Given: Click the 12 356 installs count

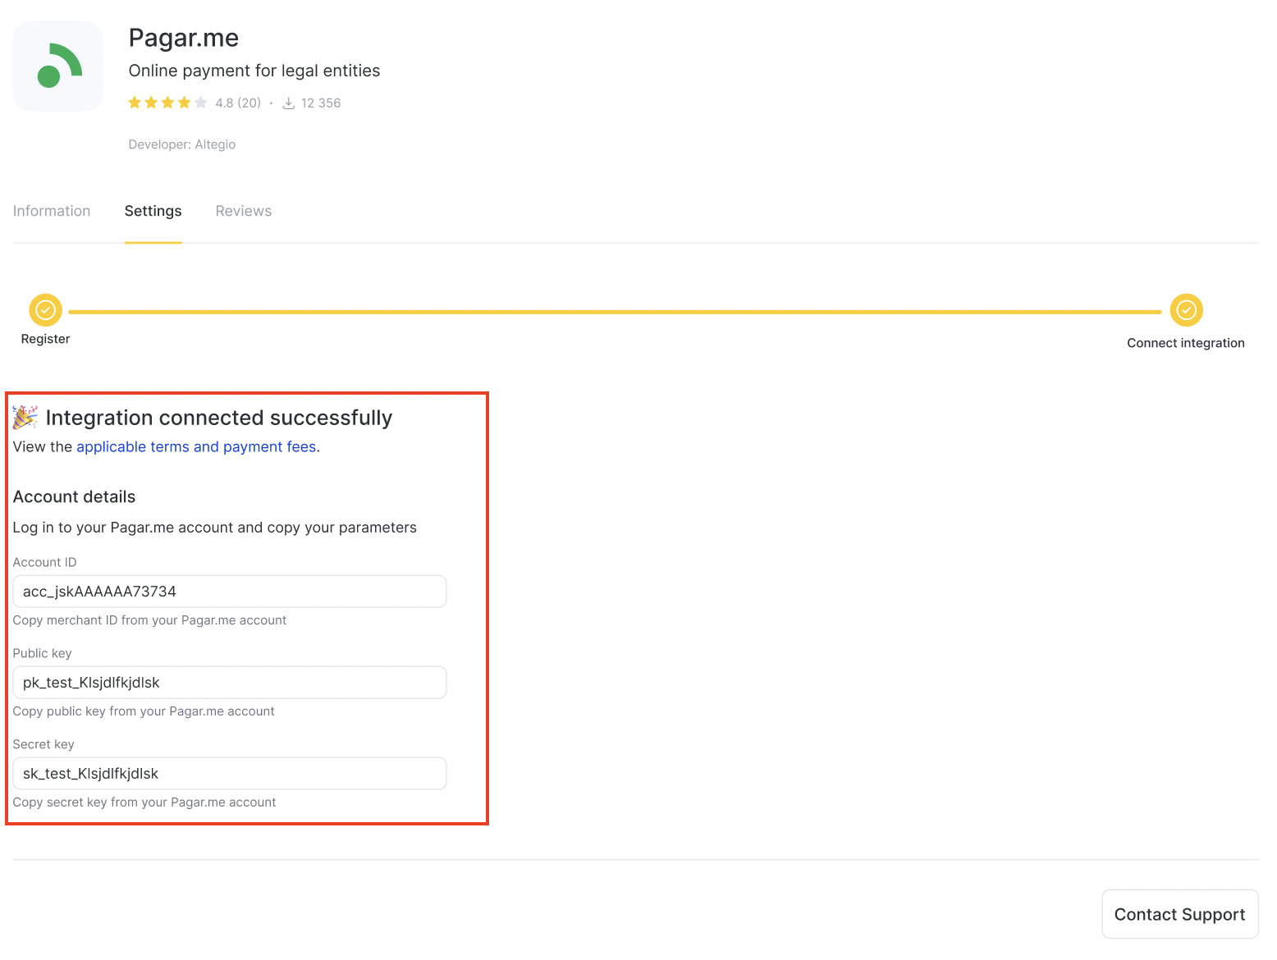Looking at the screenshot, I should click(321, 103).
